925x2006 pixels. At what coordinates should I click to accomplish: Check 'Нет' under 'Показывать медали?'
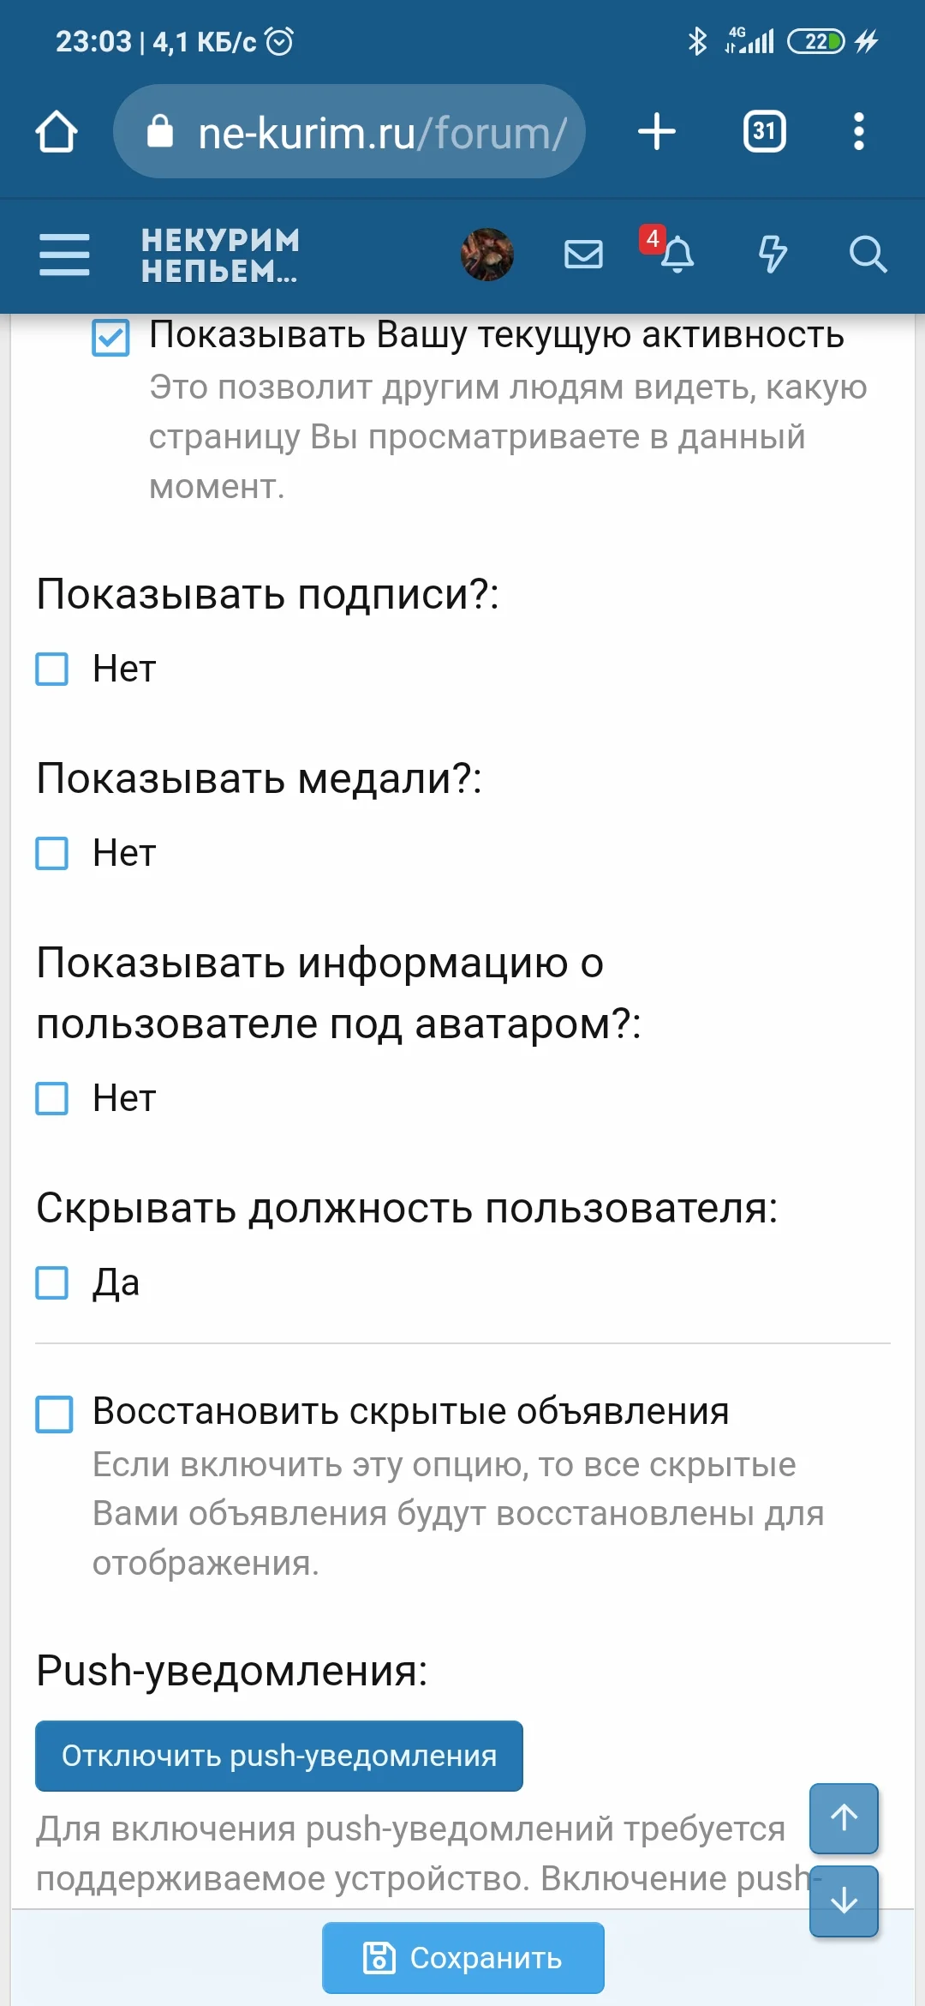coord(53,851)
